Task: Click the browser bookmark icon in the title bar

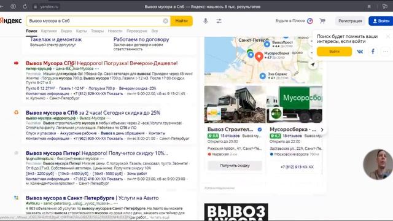Action: click(x=369, y=7)
